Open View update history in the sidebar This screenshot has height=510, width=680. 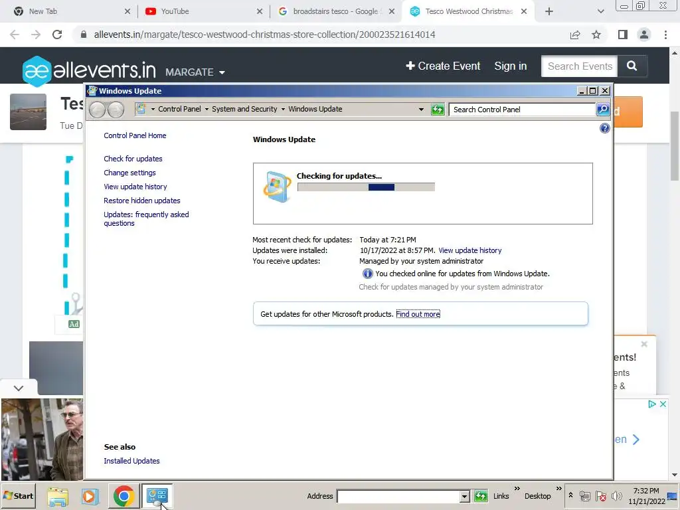(135, 187)
